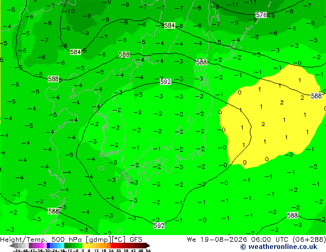Pick the dark purple swatch on the legend
The image size is (326, 252).
pos(30,245)
